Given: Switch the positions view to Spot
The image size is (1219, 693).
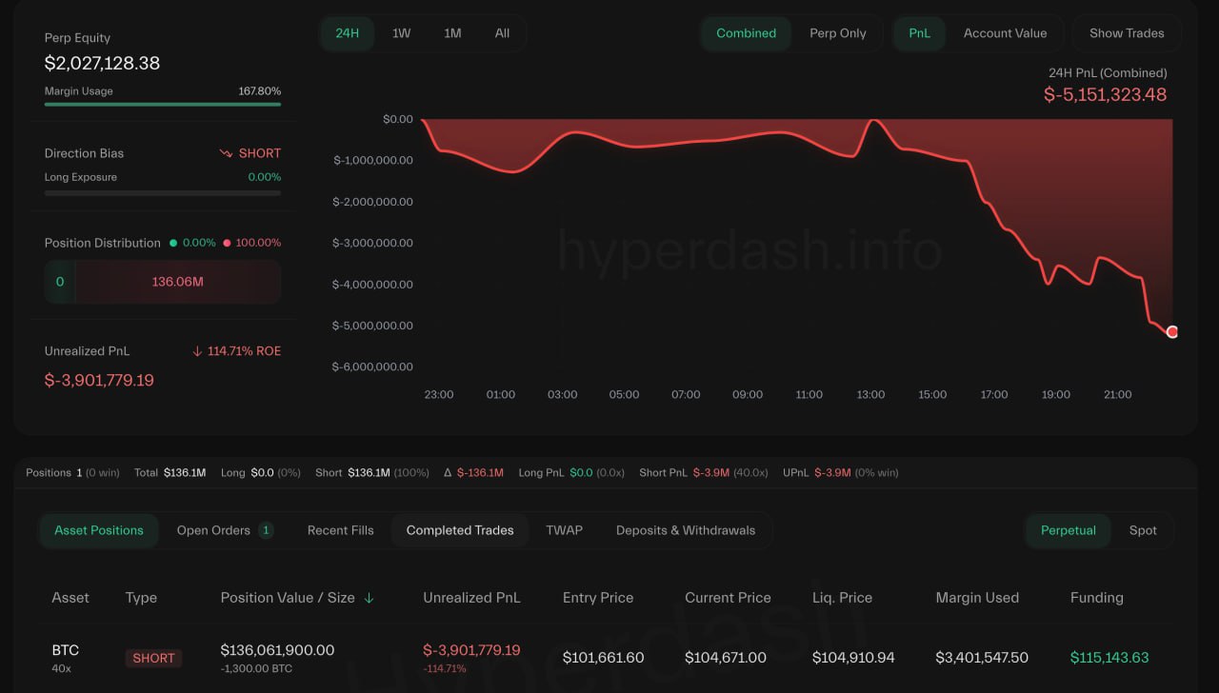Looking at the screenshot, I should [x=1143, y=530].
